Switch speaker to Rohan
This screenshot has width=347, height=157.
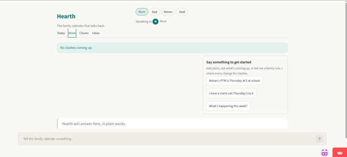(168, 12)
